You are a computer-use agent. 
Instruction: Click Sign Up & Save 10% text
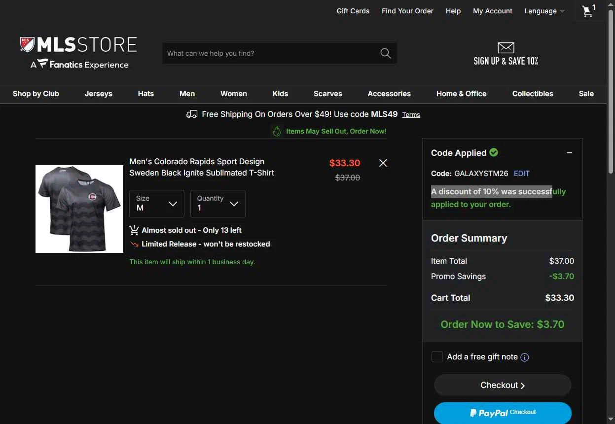coord(506,61)
